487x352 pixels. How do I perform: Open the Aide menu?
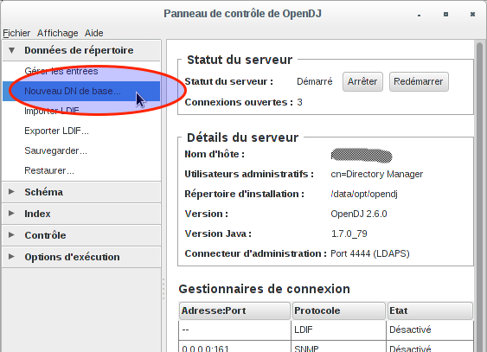(x=93, y=33)
